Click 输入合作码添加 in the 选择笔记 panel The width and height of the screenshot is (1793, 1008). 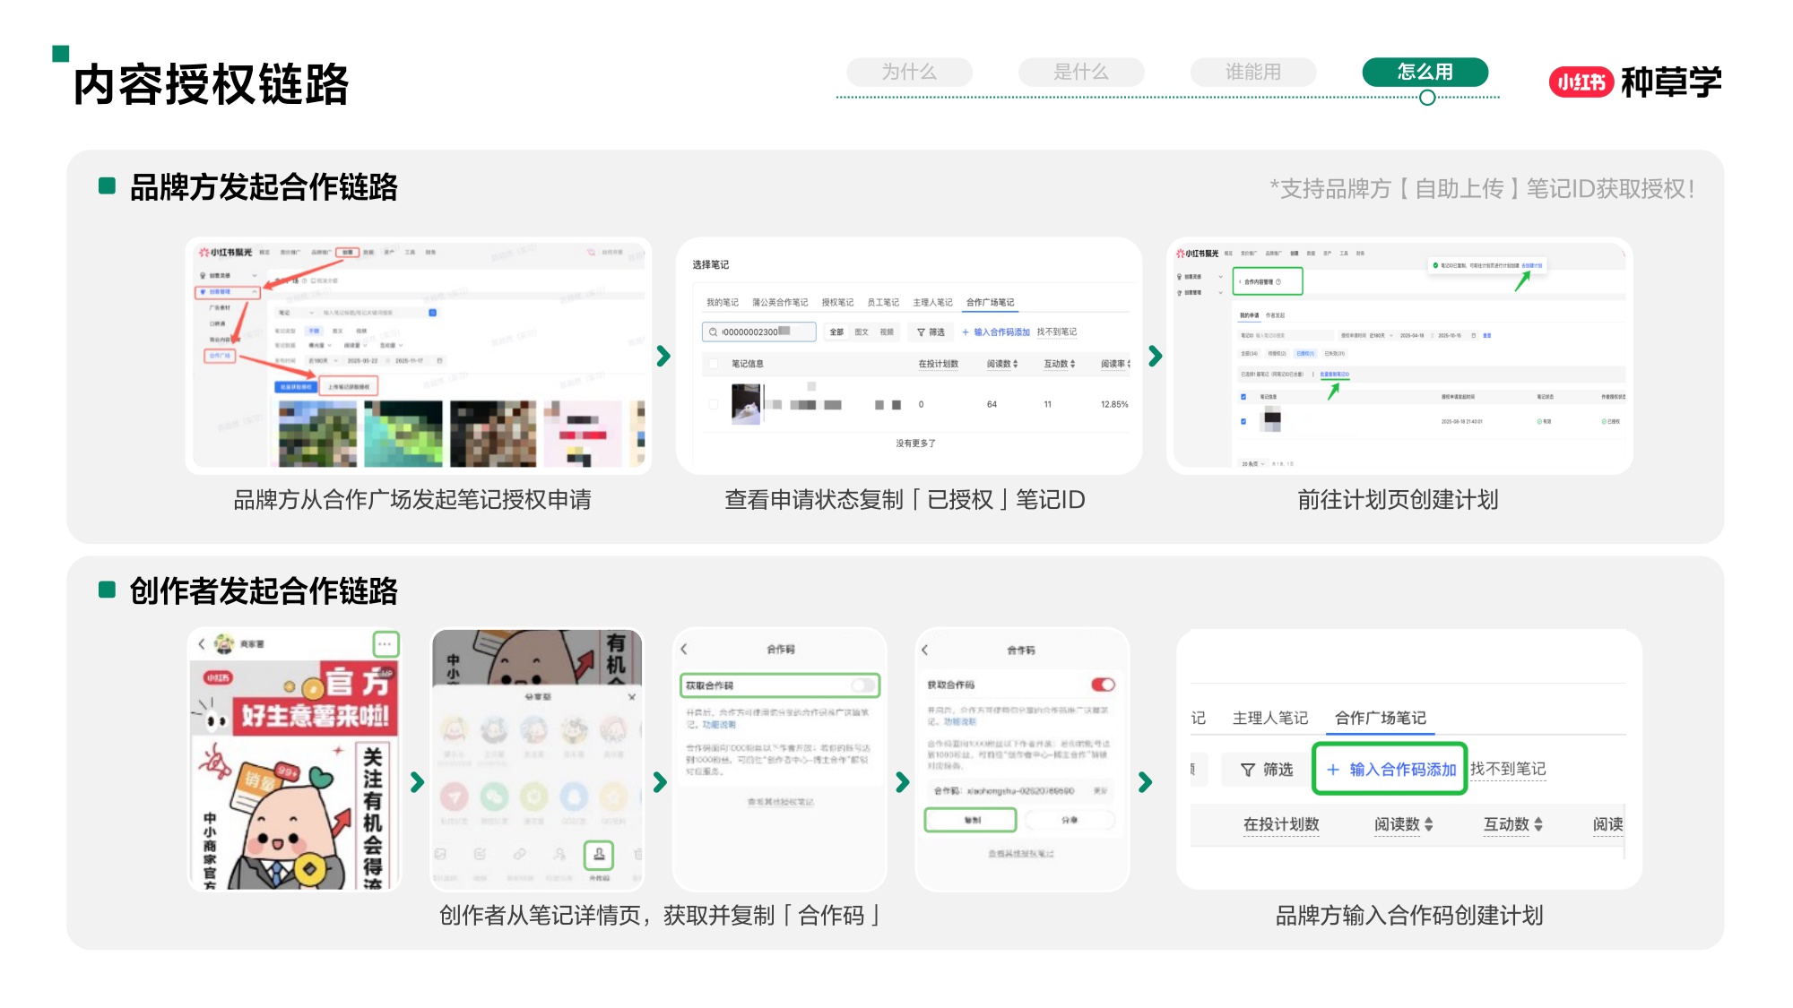(996, 332)
